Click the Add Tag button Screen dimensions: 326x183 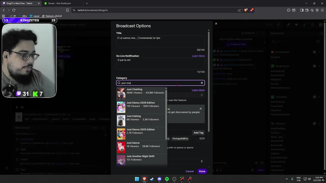click(x=198, y=133)
